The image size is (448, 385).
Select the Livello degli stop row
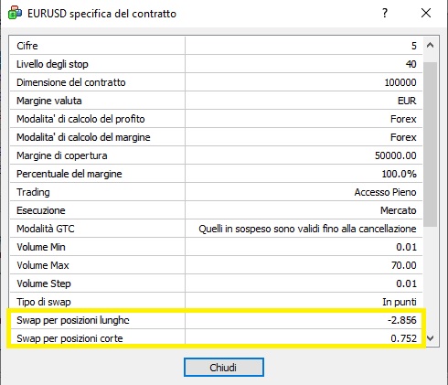(x=217, y=64)
